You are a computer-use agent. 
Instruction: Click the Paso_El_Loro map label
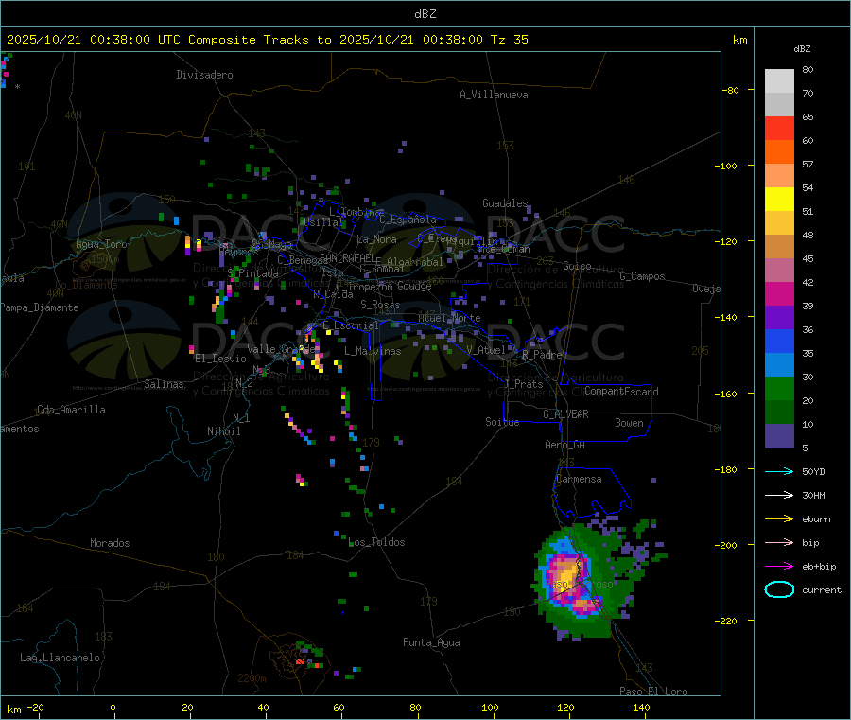[653, 692]
